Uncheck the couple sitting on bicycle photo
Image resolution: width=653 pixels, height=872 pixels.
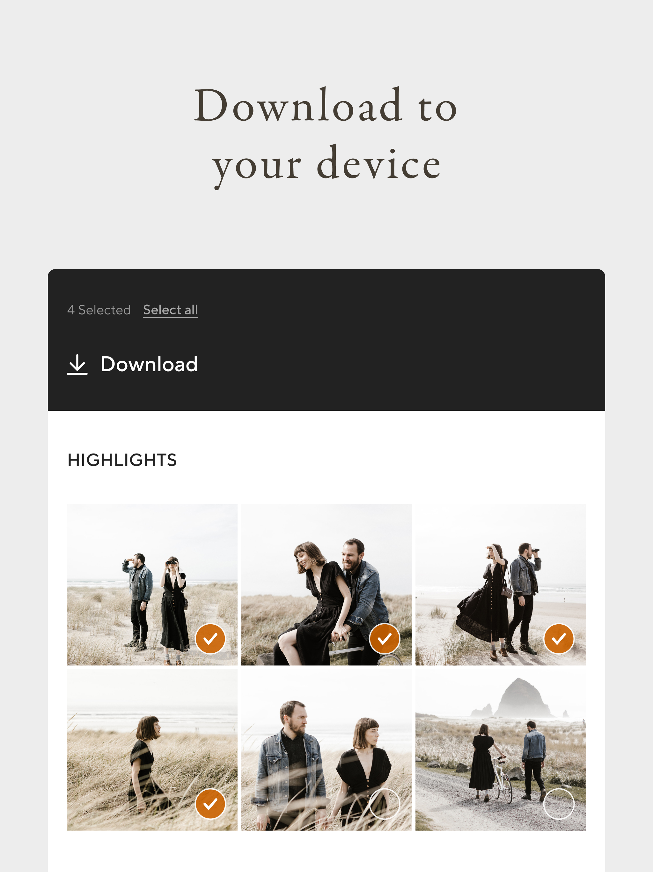click(385, 639)
